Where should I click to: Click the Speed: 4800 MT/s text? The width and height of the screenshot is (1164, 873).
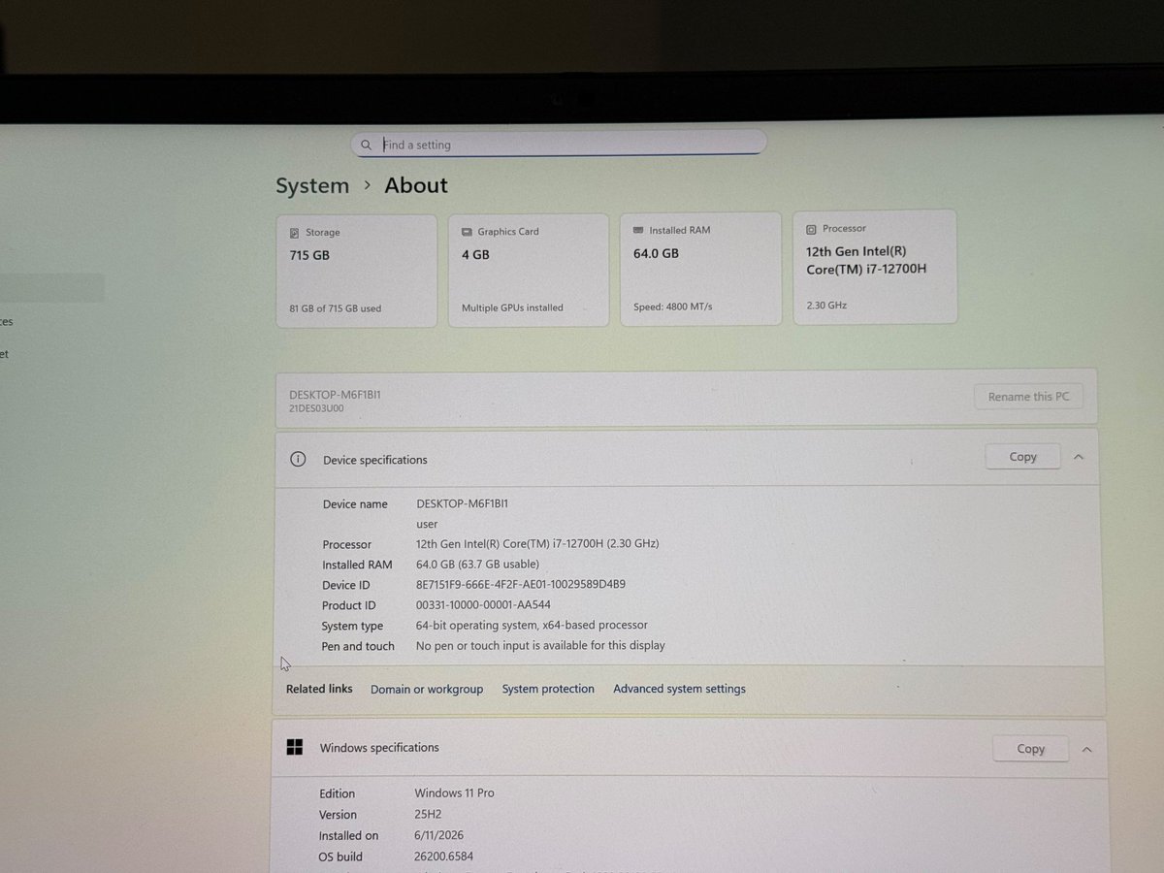pyautogui.click(x=673, y=307)
